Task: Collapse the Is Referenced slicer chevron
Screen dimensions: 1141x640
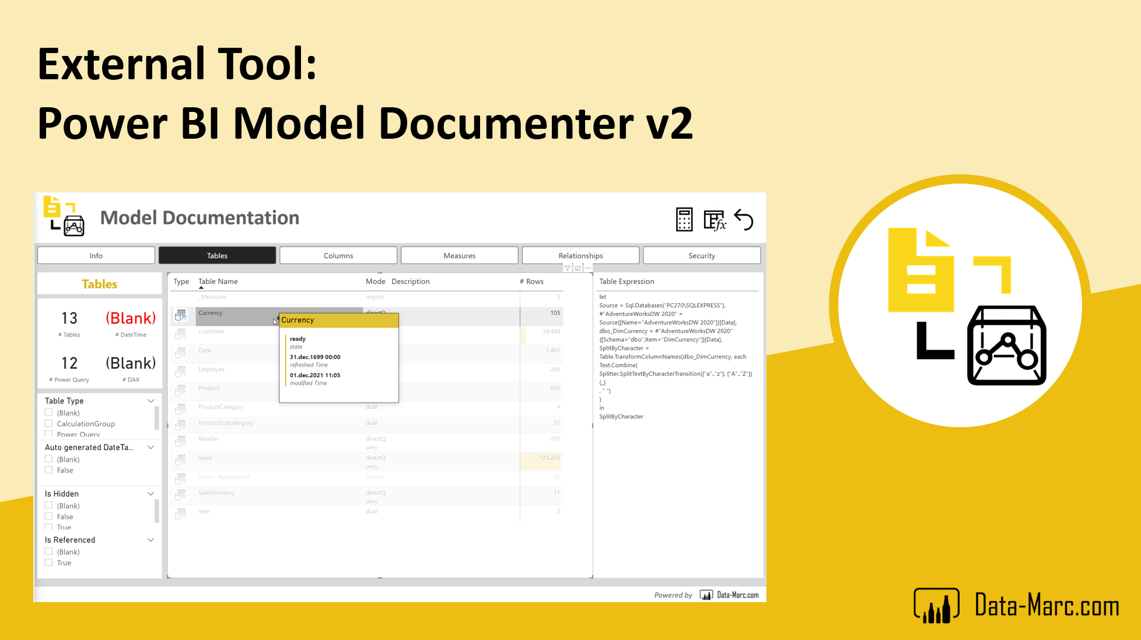Action: [150, 540]
